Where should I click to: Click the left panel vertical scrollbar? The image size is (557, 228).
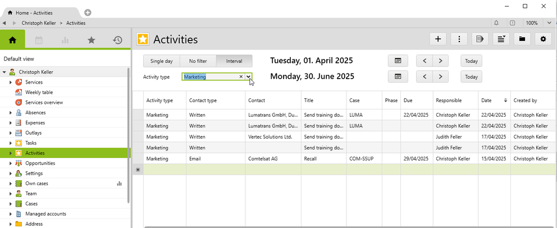point(129,135)
